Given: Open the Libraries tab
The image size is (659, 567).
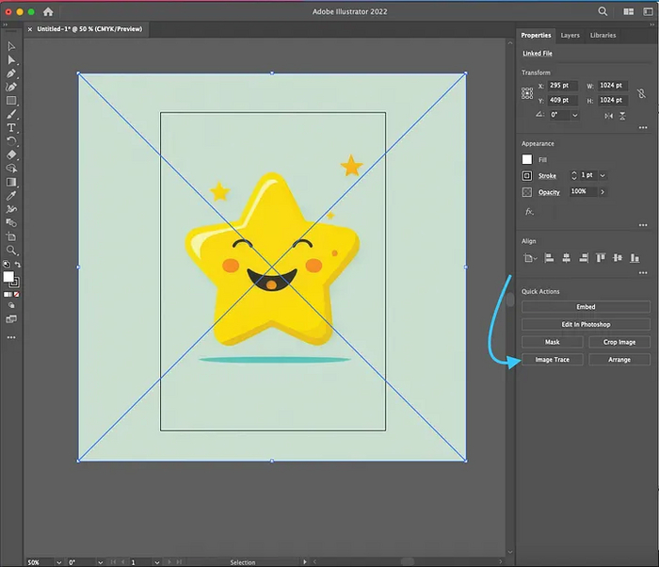Looking at the screenshot, I should click(603, 35).
